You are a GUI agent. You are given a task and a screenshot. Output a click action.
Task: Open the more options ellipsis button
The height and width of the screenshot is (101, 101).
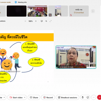click(94, 97)
